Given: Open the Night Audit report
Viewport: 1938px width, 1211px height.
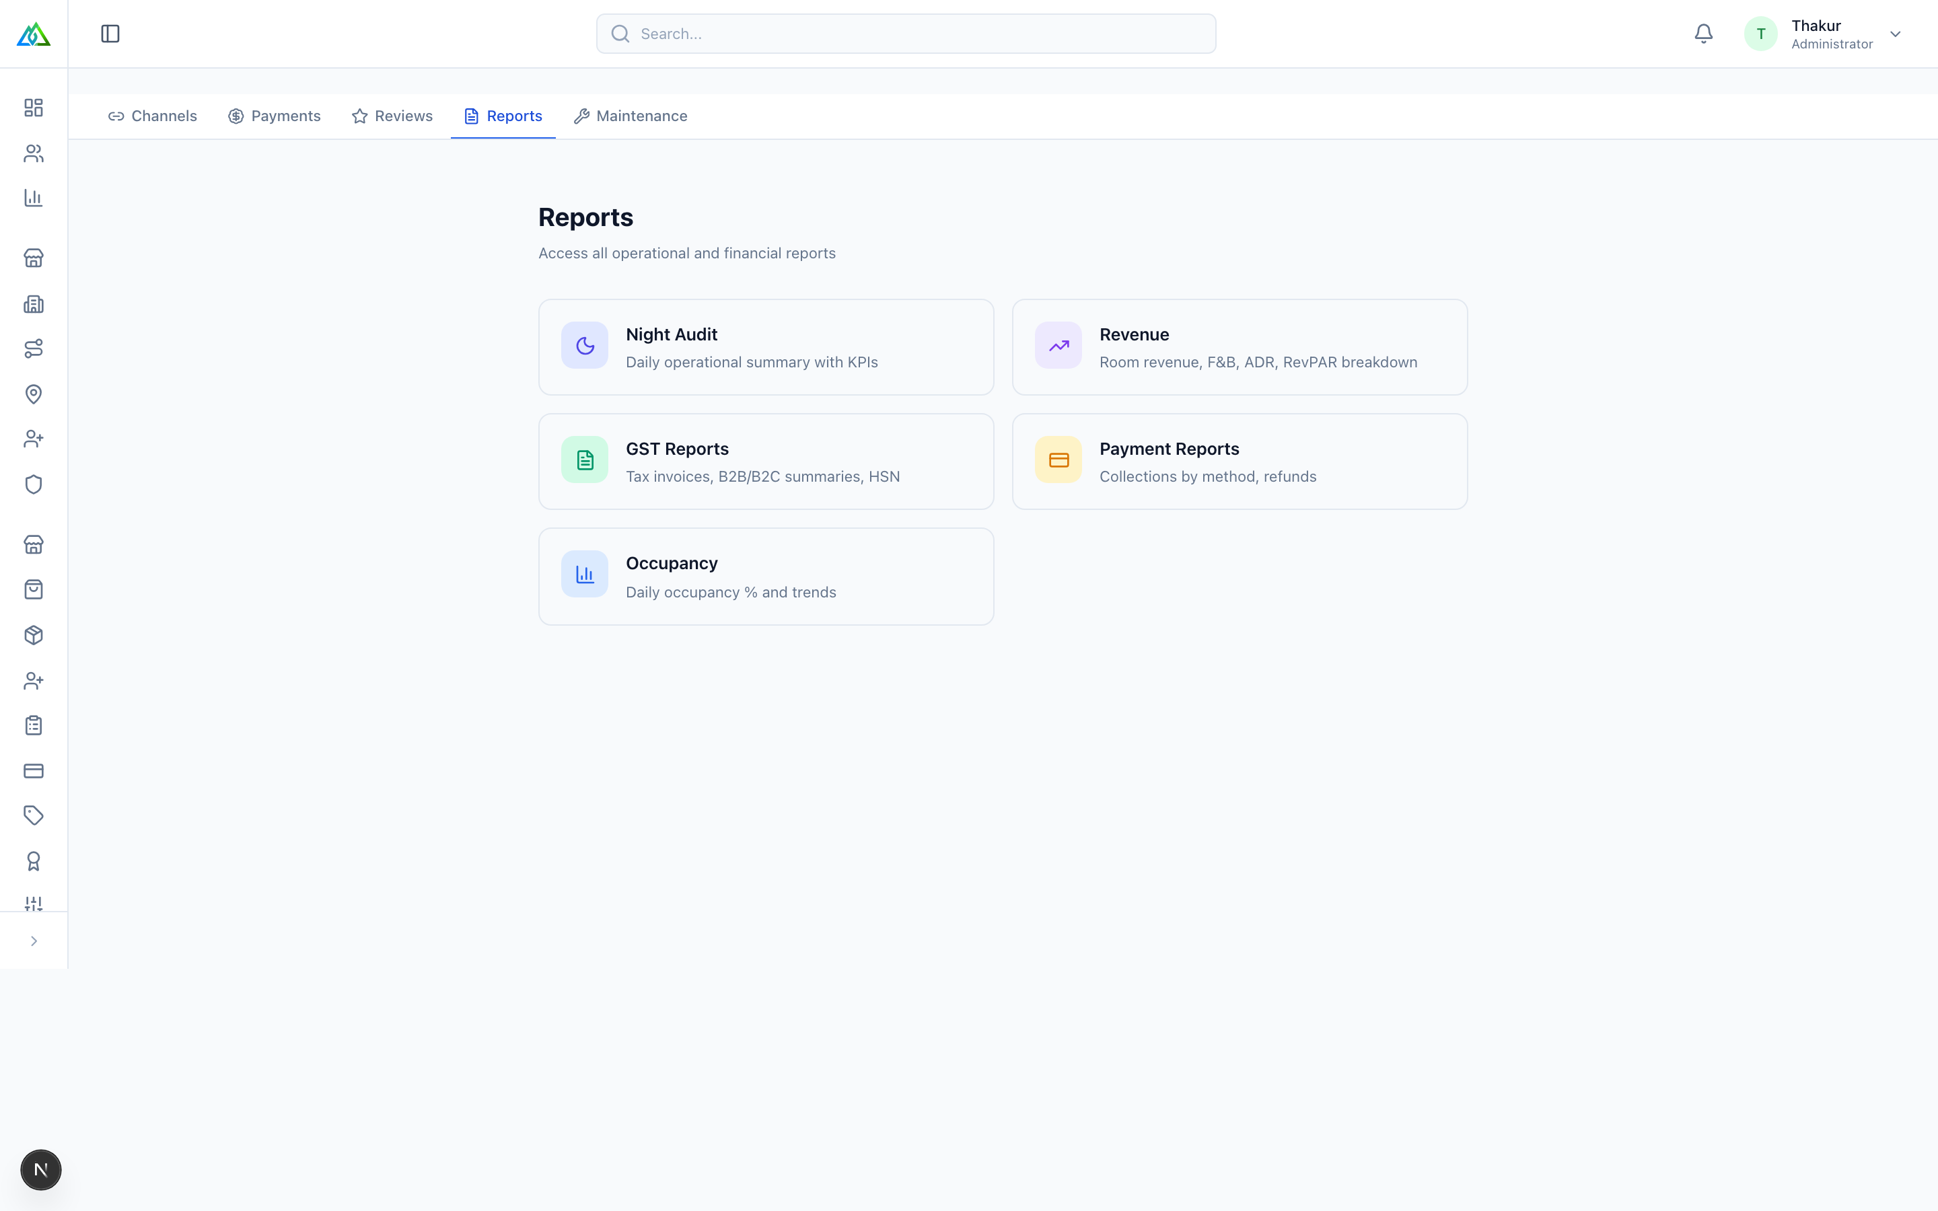Looking at the screenshot, I should [x=766, y=346].
